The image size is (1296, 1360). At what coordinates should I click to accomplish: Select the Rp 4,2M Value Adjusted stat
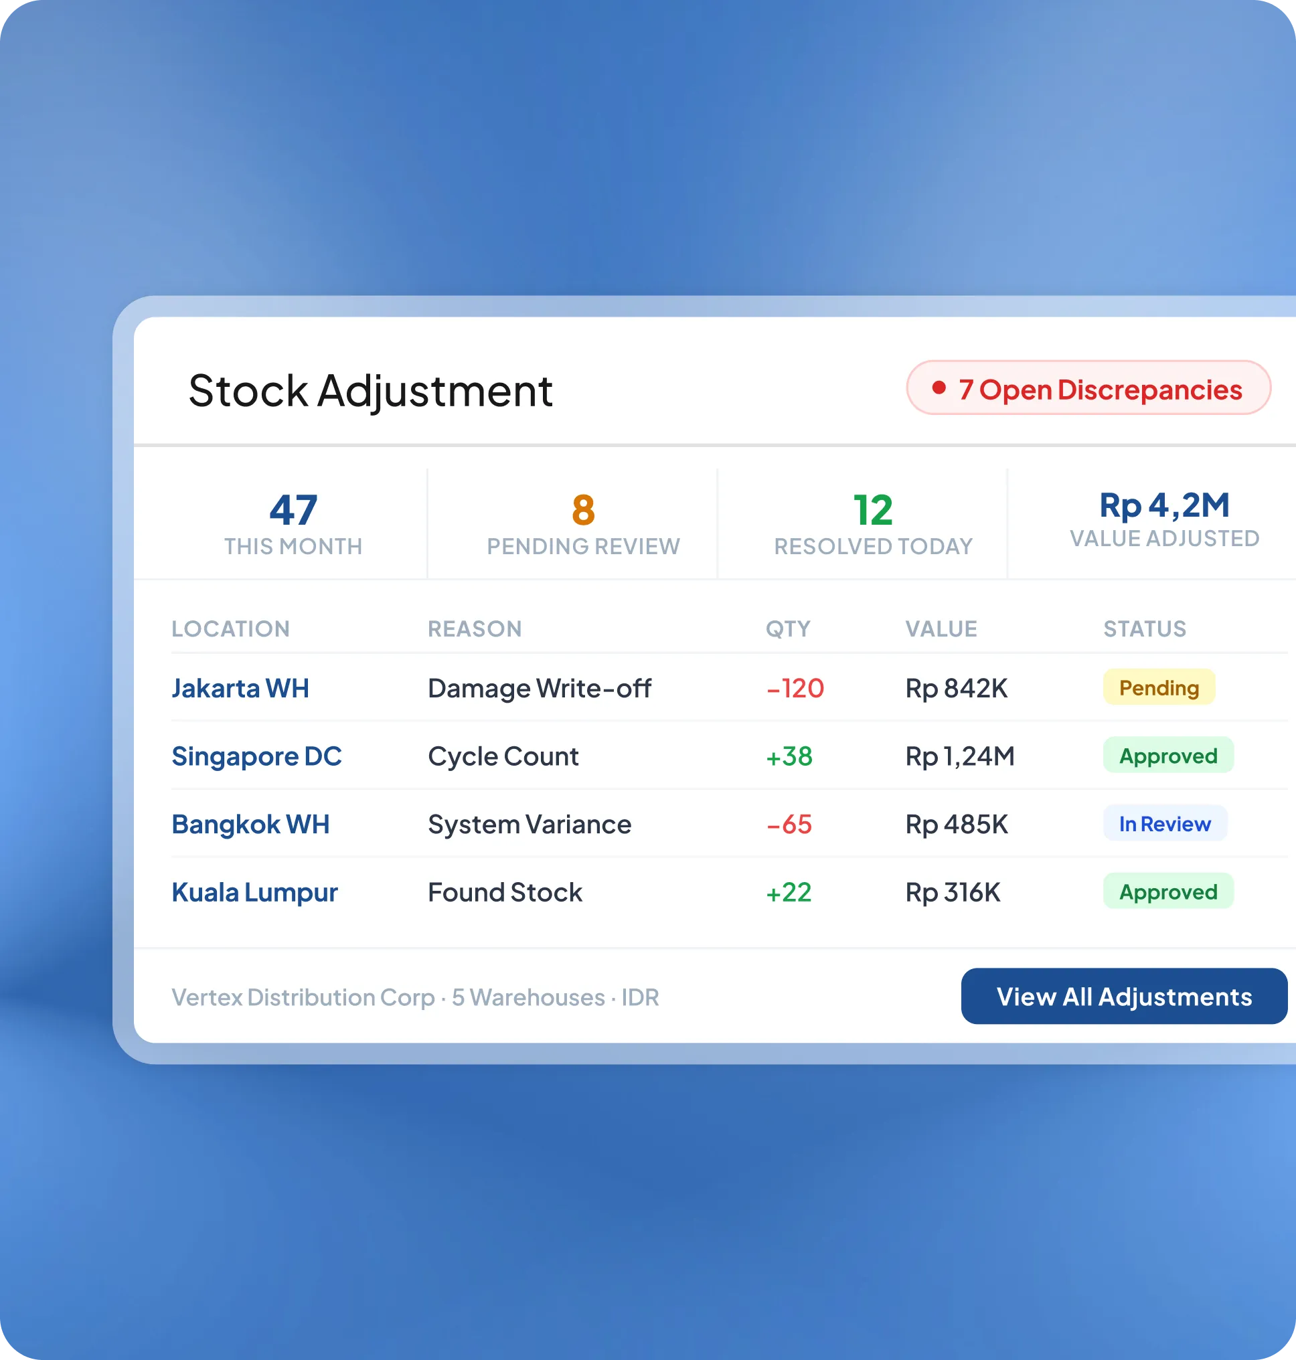(1165, 519)
